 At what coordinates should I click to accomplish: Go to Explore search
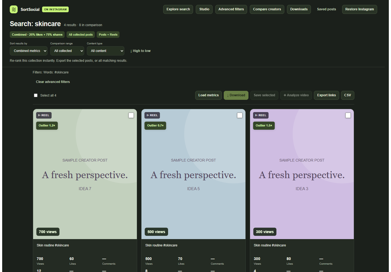click(178, 9)
